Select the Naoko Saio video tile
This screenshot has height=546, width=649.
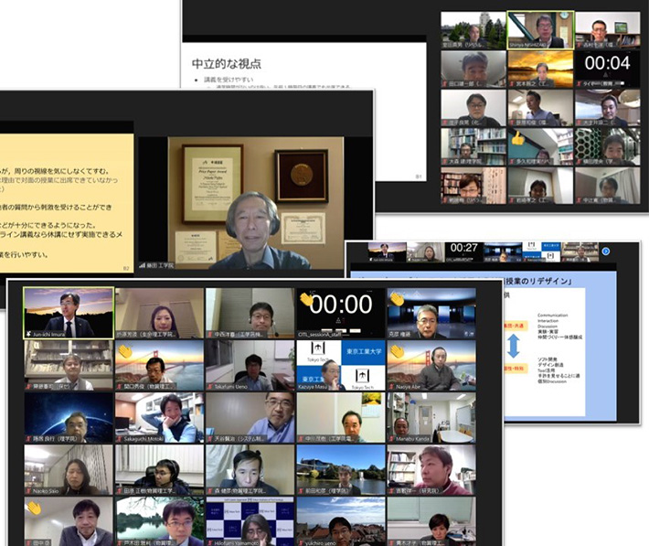[69, 470]
